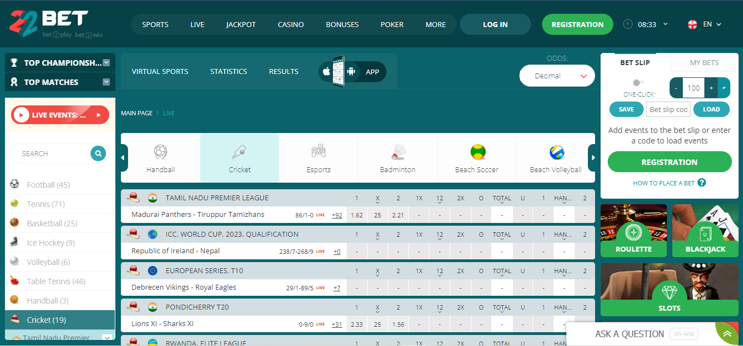Image resolution: width=743 pixels, height=346 pixels.
Task: Click the 22BET logo
Action: (x=56, y=24)
